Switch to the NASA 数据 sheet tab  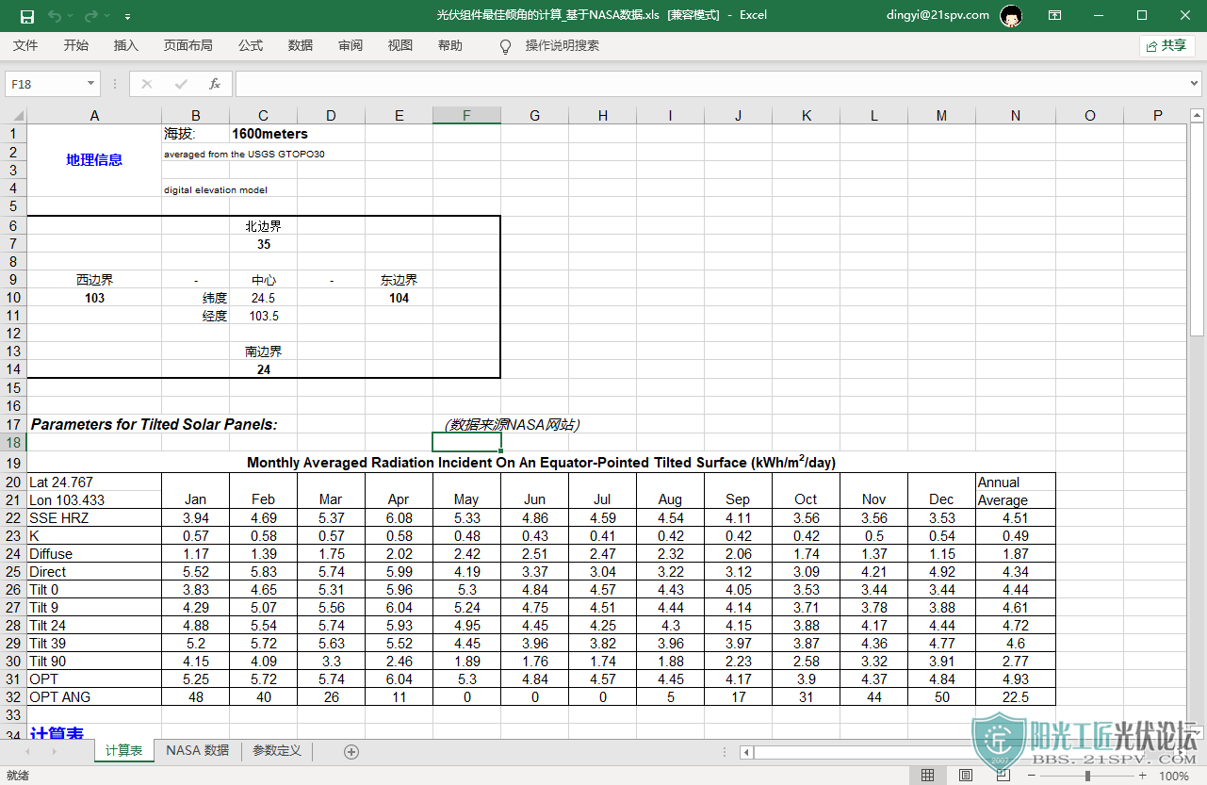[x=197, y=751]
